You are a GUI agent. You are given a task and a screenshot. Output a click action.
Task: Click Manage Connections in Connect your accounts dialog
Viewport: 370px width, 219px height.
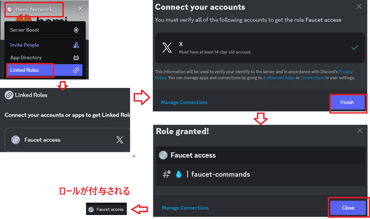184,102
